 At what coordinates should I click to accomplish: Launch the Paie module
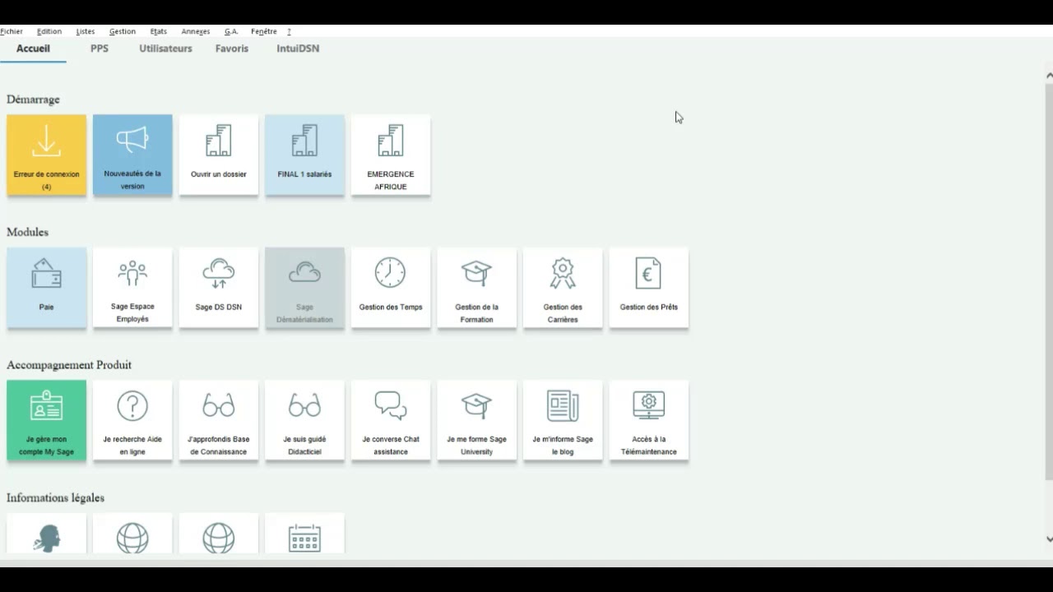click(x=46, y=288)
